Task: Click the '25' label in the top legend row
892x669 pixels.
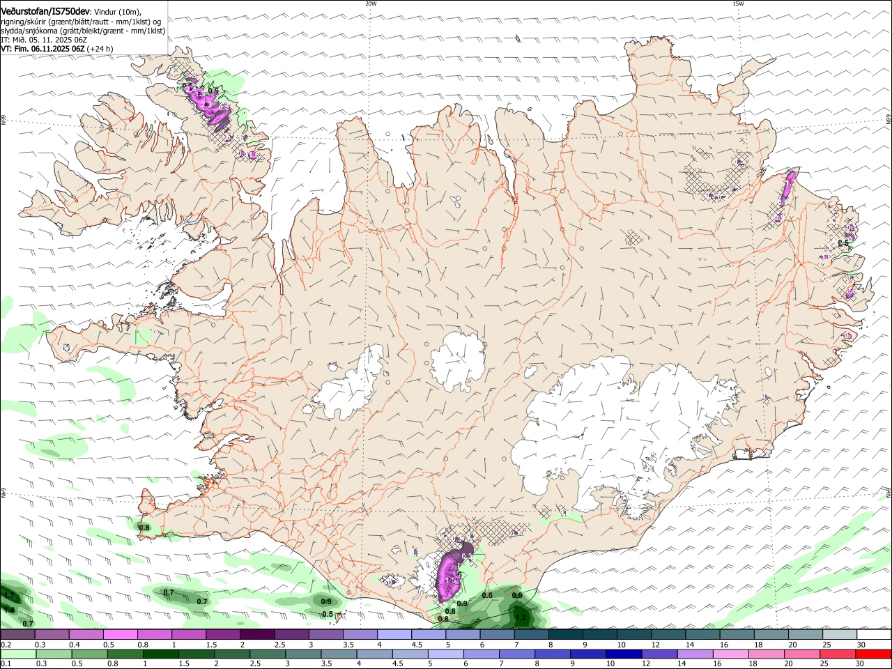Action: [826, 645]
